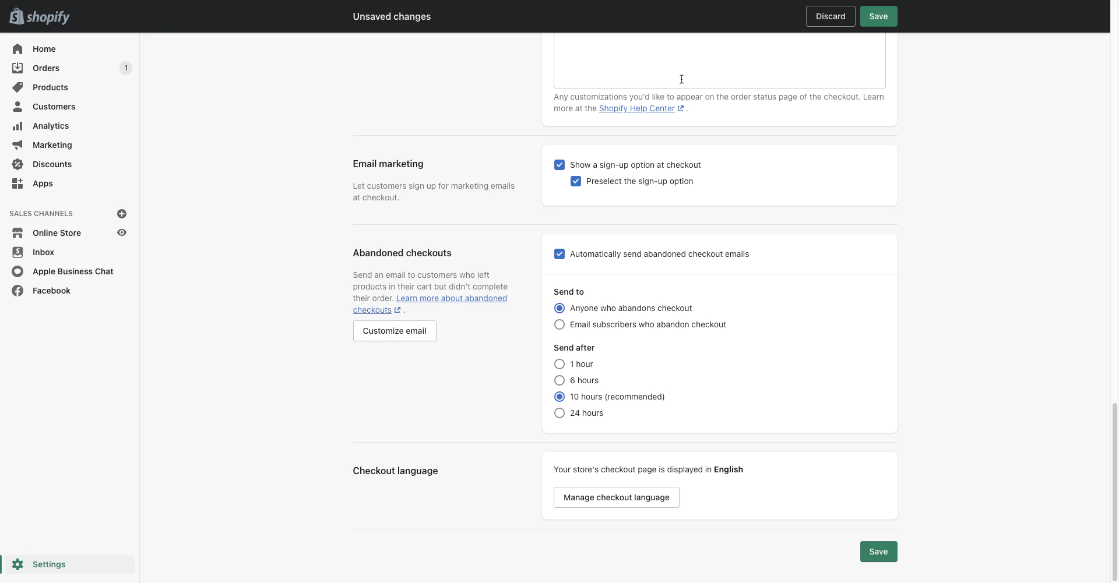Viewport: 1119px width, 583px height.
Task: Uncheck Show a sign-up option at checkout
Action: tap(559, 165)
